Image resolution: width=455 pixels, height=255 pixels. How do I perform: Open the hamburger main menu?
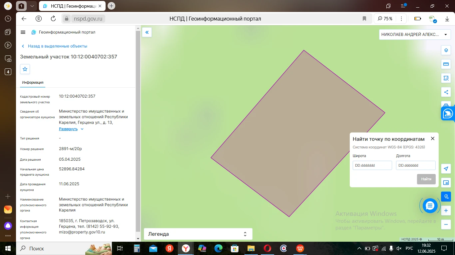[x=23, y=32]
